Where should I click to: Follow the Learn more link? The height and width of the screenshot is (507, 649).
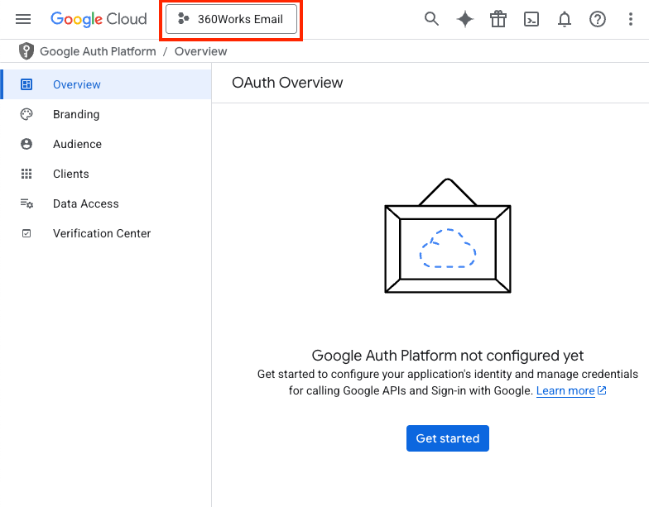point(571,390)
